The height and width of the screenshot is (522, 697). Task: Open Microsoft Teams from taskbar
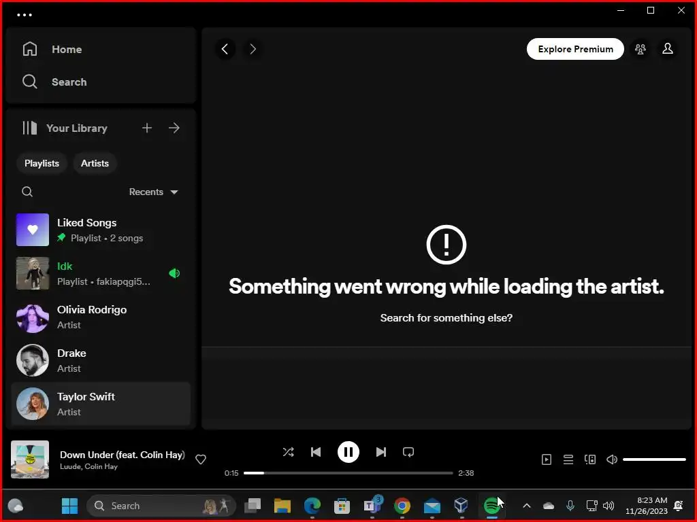(372, 506)
